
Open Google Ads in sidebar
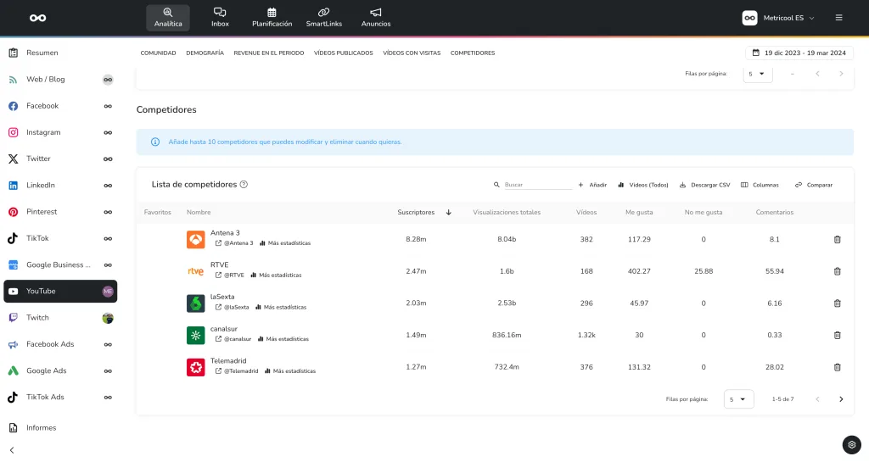pyautogui.click(x=60, y=370)
